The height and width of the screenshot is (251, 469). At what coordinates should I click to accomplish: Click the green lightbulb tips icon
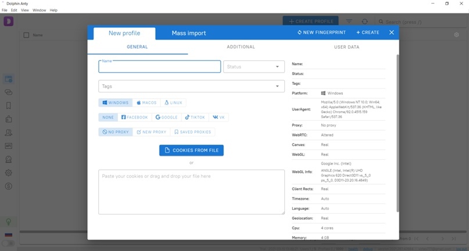point(8,222)
